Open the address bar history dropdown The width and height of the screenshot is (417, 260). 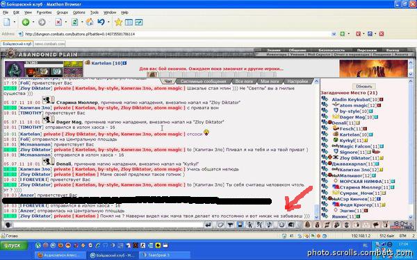pyautogui.click(x=334, y=34)
